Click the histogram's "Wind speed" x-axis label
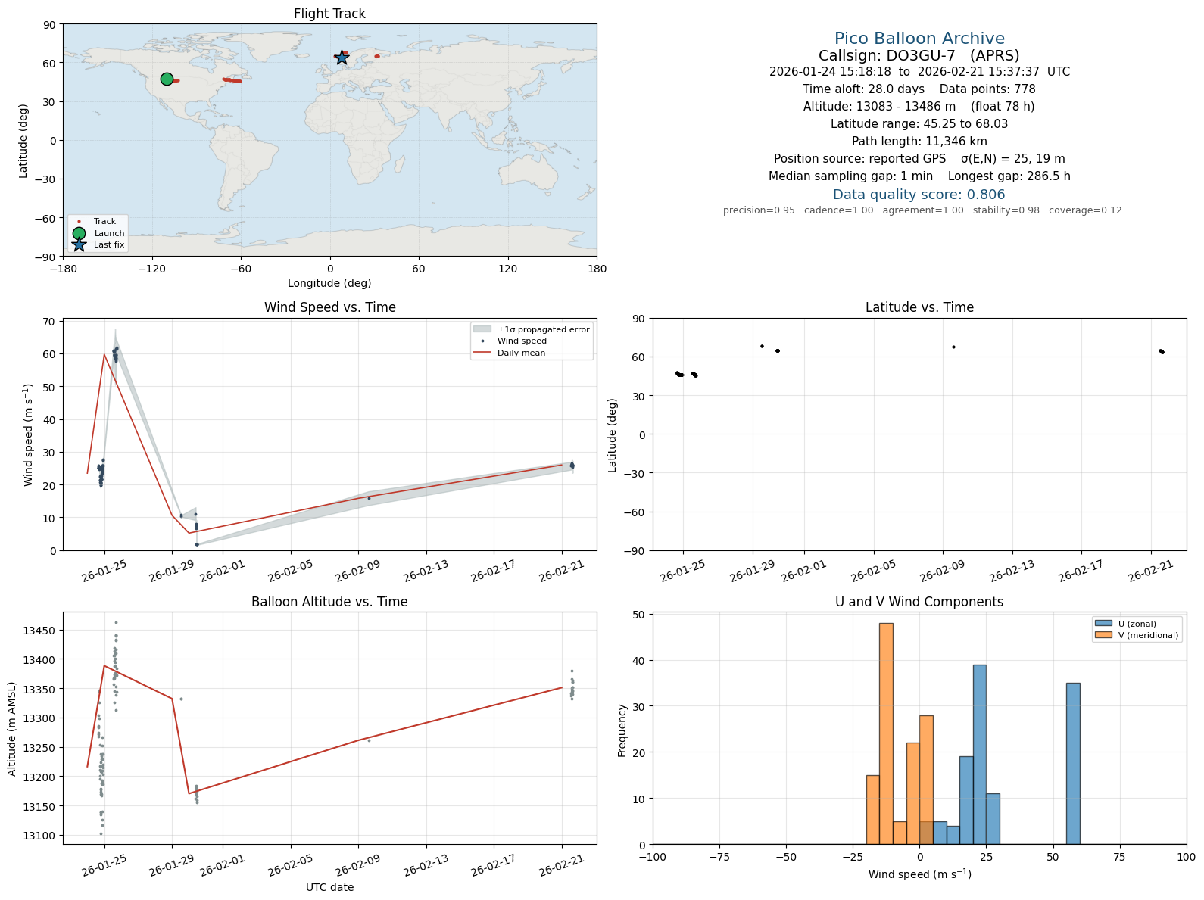Viewport: 1204px width, 900px height. (919, 874)
